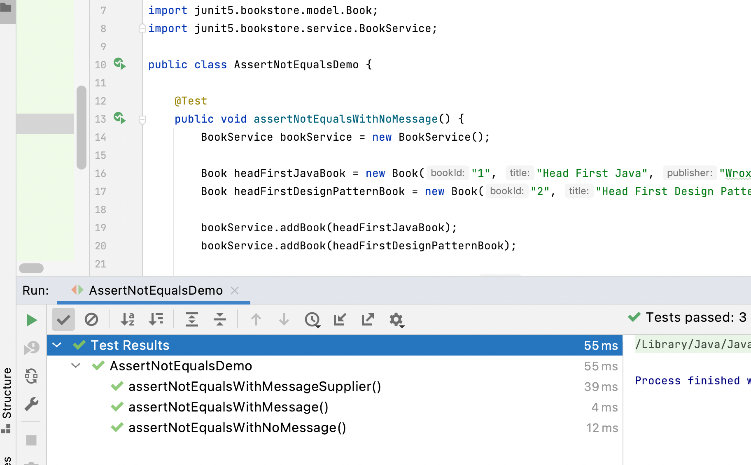Viewport: 751px width, 465px height.
Task: Click the BookService import statement
Action: [293, 28]
